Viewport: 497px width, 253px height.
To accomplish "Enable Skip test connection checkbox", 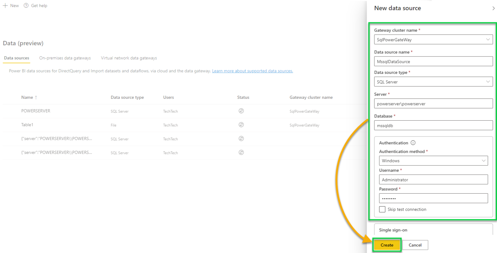I will pos(382,209).
